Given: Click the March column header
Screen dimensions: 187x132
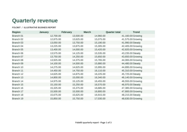Looking at the screenshot, I should tap(87, 32).
